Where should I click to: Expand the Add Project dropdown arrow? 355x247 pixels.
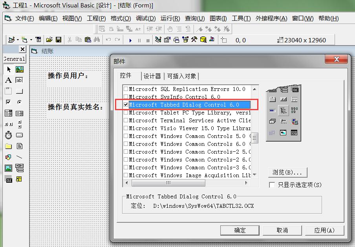(18, 40)
